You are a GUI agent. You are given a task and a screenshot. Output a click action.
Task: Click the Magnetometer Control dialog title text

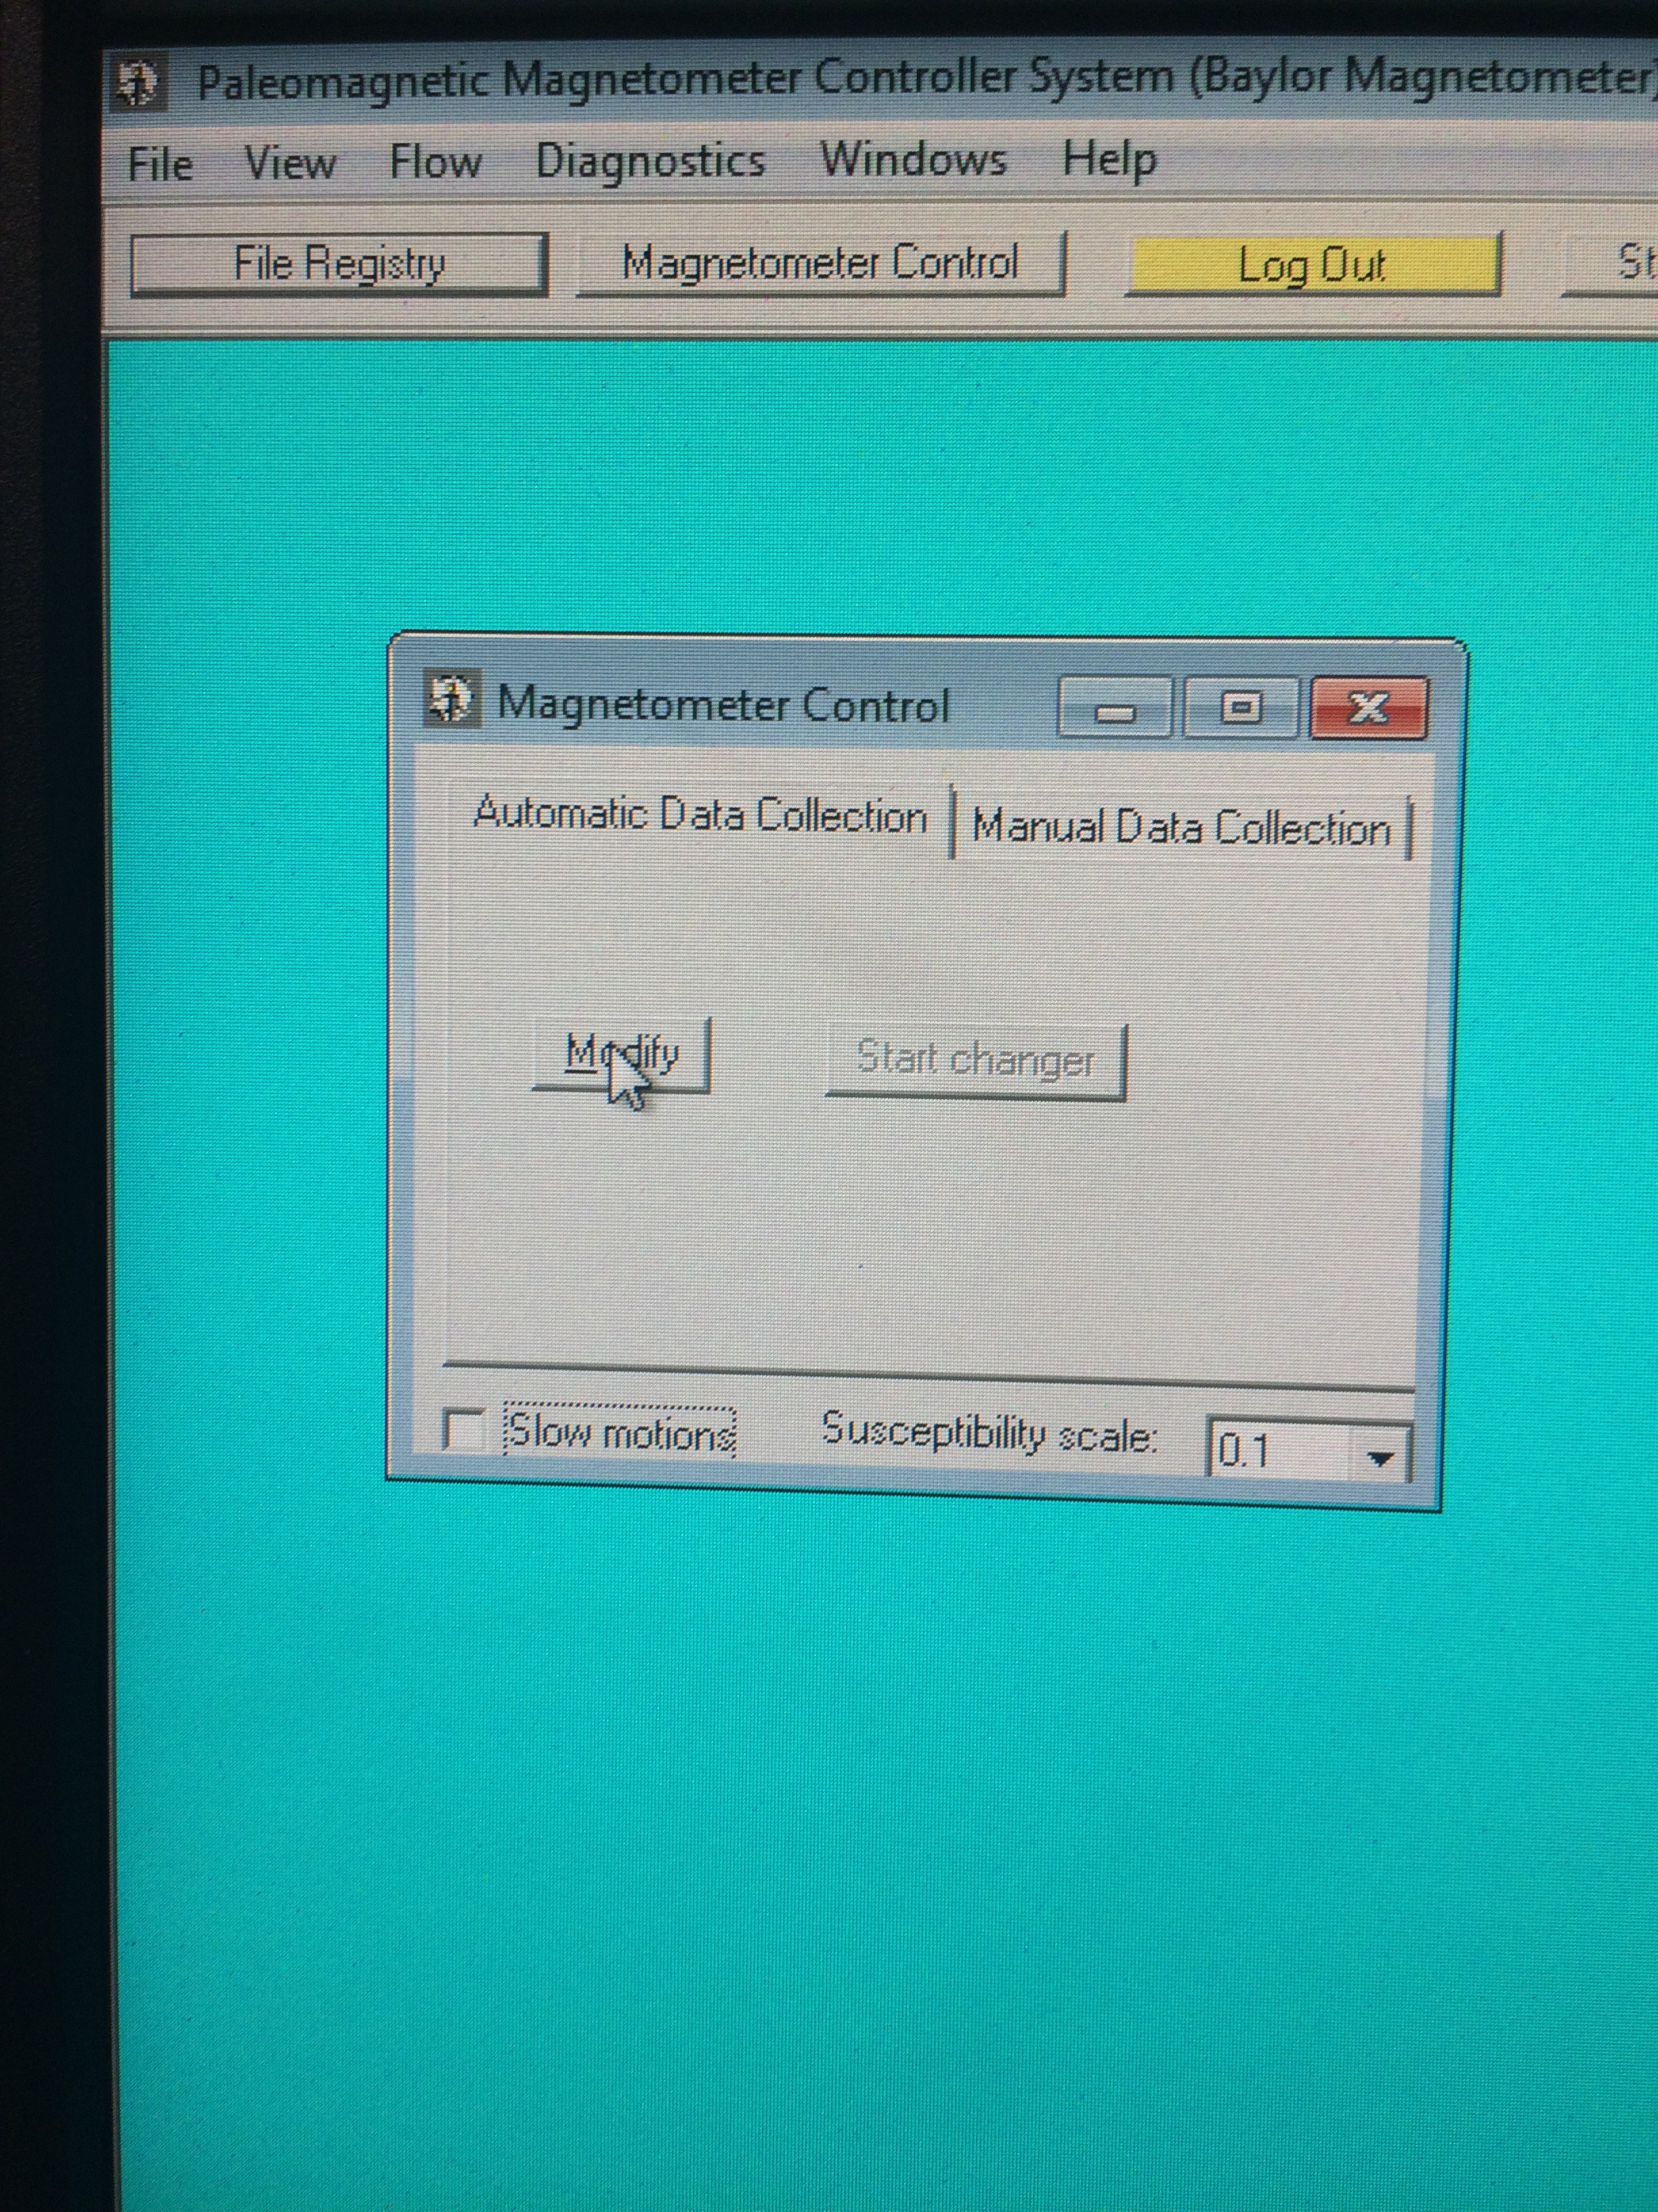(723, 706)
